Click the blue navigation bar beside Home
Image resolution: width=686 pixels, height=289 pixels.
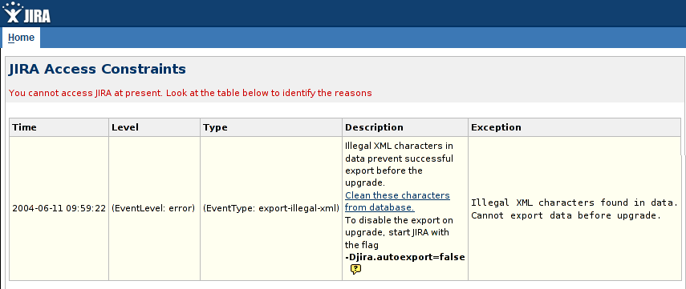tap(363, 38)
